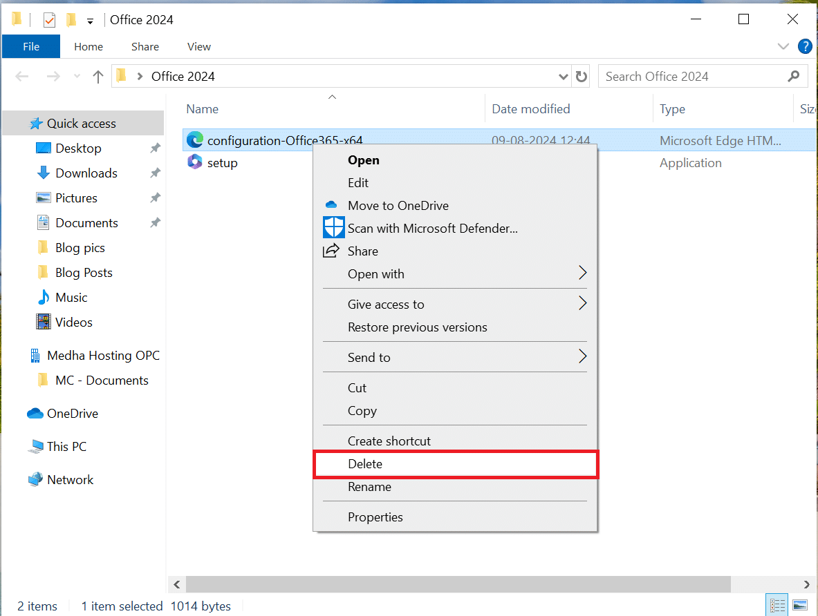Open Downloads from the sidebar
This screenshot has width=818, height=616.
(86, 173)
